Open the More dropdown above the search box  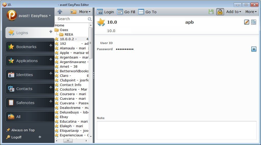pyautogui.click(x=85, y=12)
